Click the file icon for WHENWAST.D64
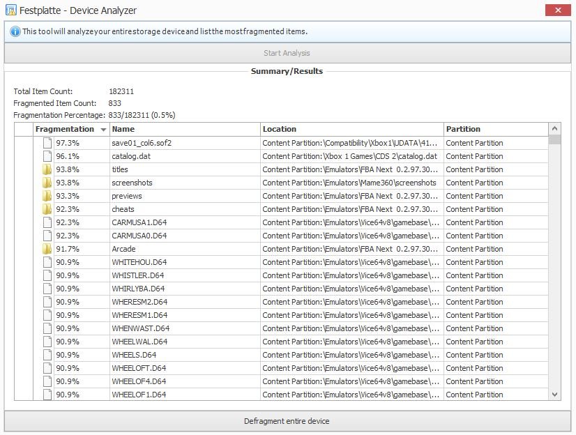The height and width of the screenshot is (435, 576). coord(47,328)
